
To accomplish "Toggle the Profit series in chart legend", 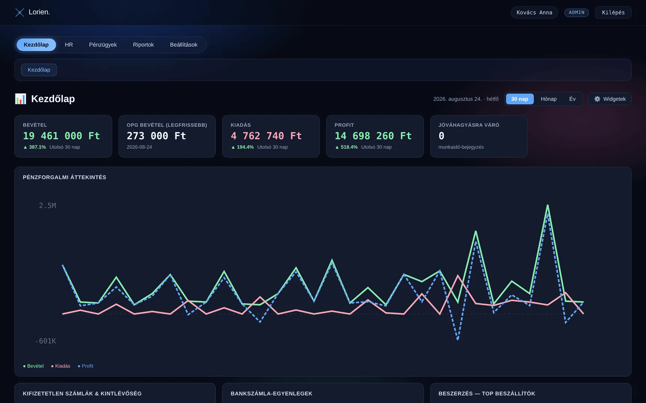I will (x=86, y=366).
